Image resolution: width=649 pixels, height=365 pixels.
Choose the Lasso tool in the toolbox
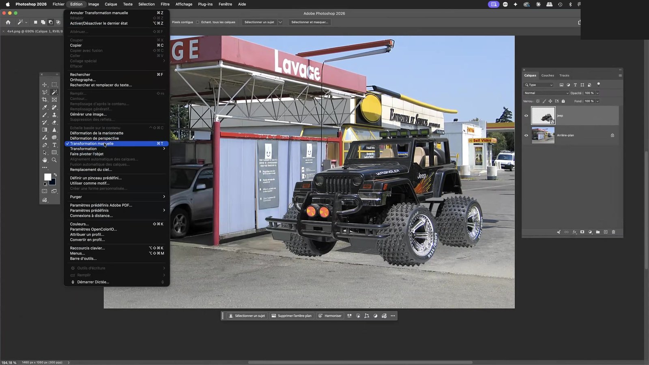pyautogui.click(x=45, y=92)
